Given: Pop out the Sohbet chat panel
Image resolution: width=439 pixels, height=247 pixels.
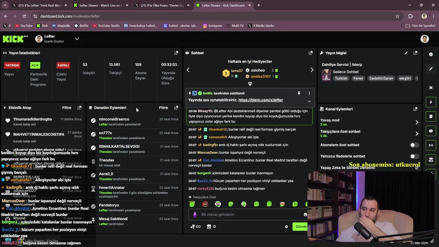Looking at the screenshot, I should coord(310,53).
